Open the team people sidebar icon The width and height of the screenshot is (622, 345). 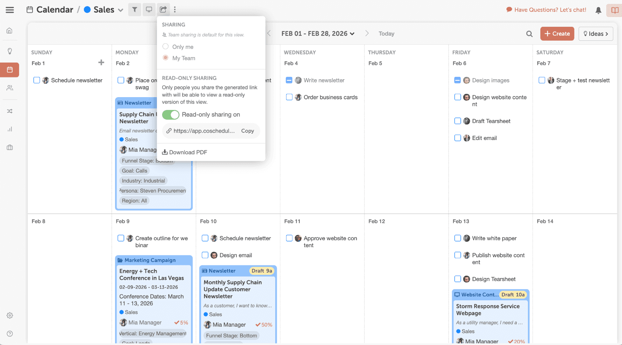point(10,88)
